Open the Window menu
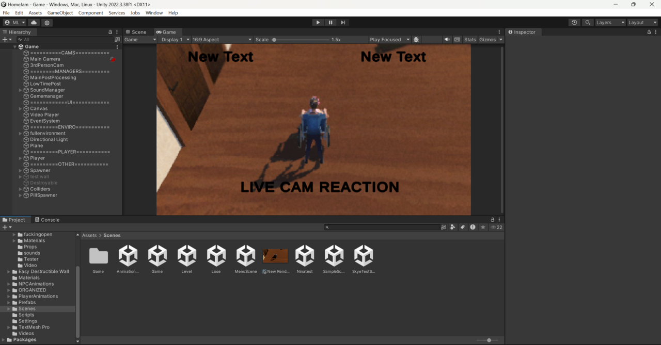The height and width of the screenshot is (345, 661). [x=154, y=13]
